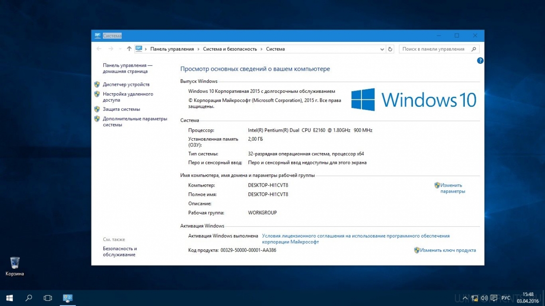Expand chevron after Система и безопасность breadcrumb
Viewport: 545px width, 306px height.
(x=262, y=49)
